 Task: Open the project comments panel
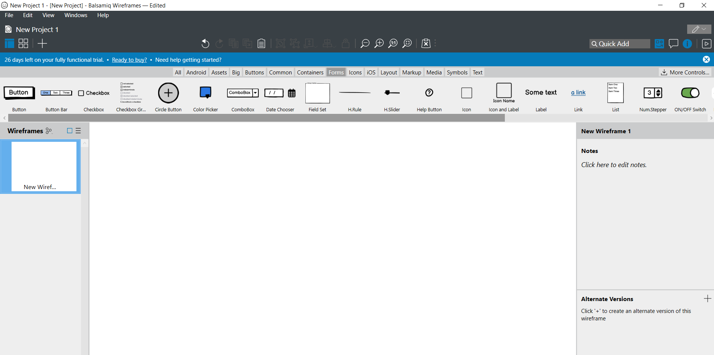673,44
